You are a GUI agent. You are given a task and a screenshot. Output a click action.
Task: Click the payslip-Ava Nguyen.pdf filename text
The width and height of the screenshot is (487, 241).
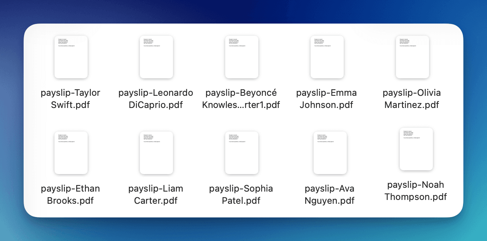[330, 195]
